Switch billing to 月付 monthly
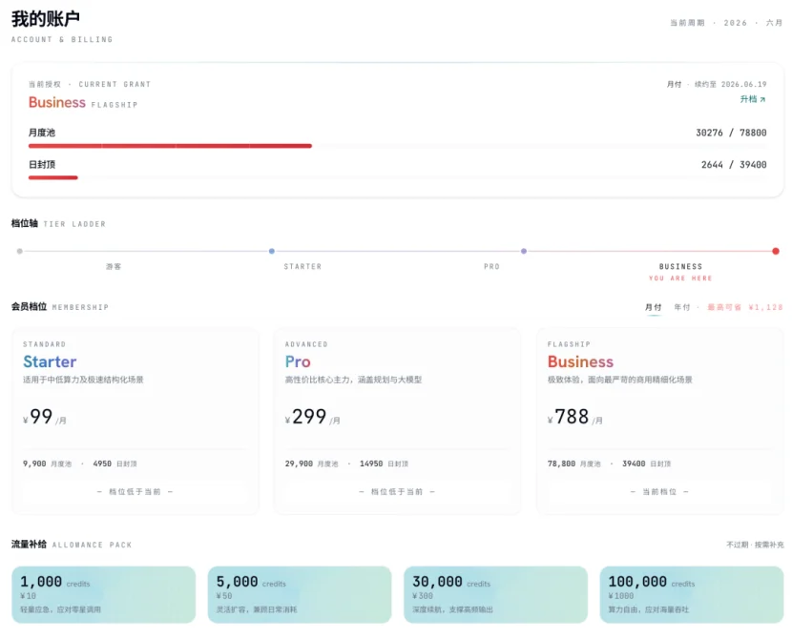The height and width of the screenshot is (639, 792). click(x=653, y=307)
